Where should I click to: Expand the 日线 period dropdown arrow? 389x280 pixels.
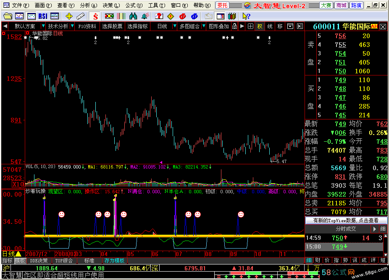point(175,26)
